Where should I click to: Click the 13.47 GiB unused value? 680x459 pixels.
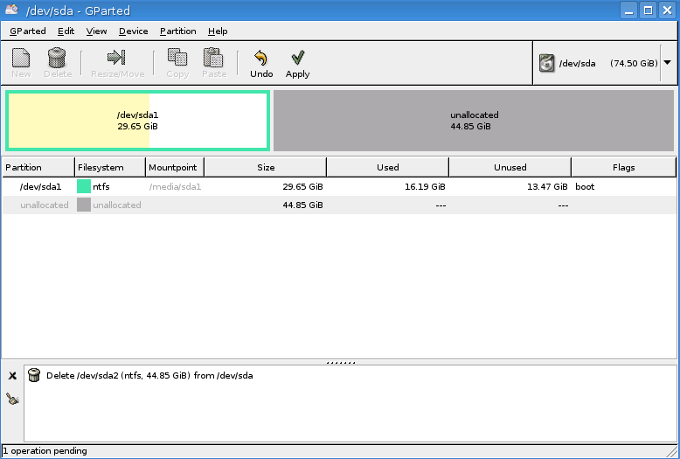tap(547, 186)
